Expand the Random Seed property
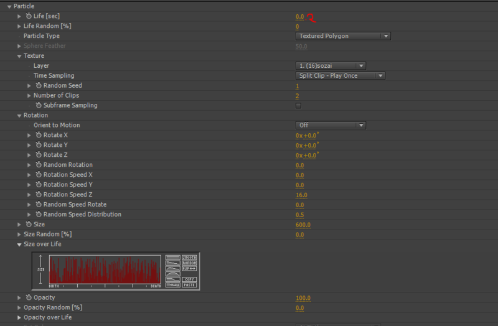 [29, 86]
